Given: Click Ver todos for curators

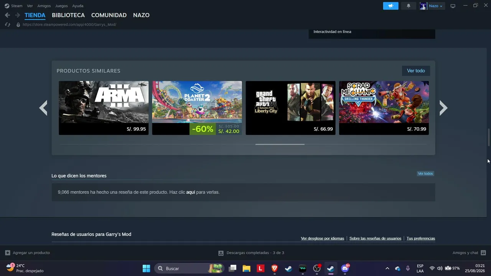Looking at the screenshot, I should point(425,174).
